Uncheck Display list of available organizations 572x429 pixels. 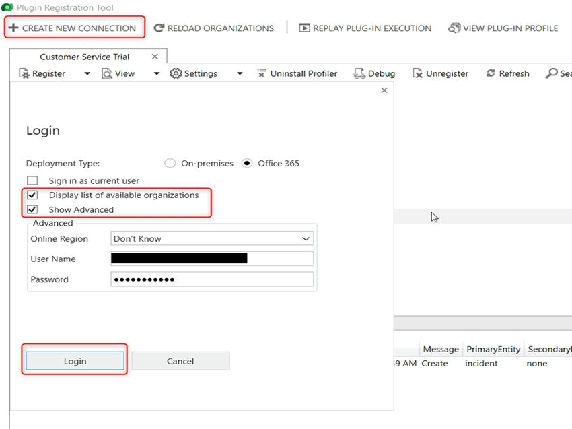point(32,195)
